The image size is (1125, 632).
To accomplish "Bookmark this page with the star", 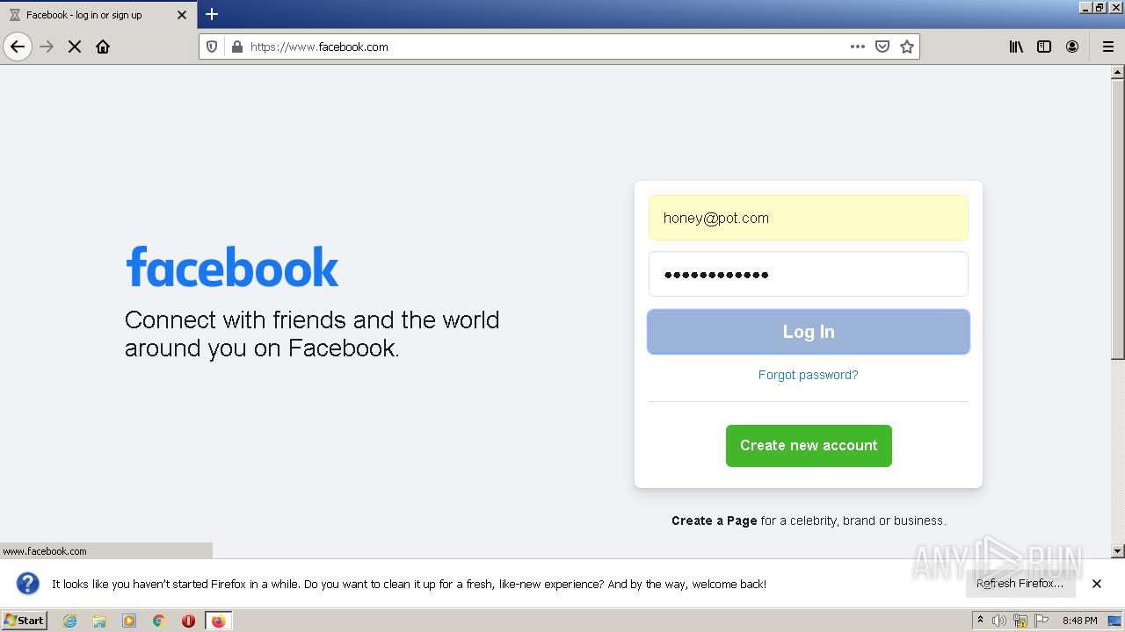I will 907,47.
